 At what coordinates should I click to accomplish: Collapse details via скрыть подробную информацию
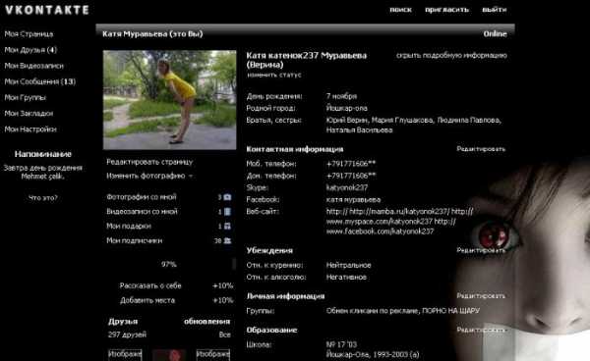pyautogui.click(x=451, y=56)
